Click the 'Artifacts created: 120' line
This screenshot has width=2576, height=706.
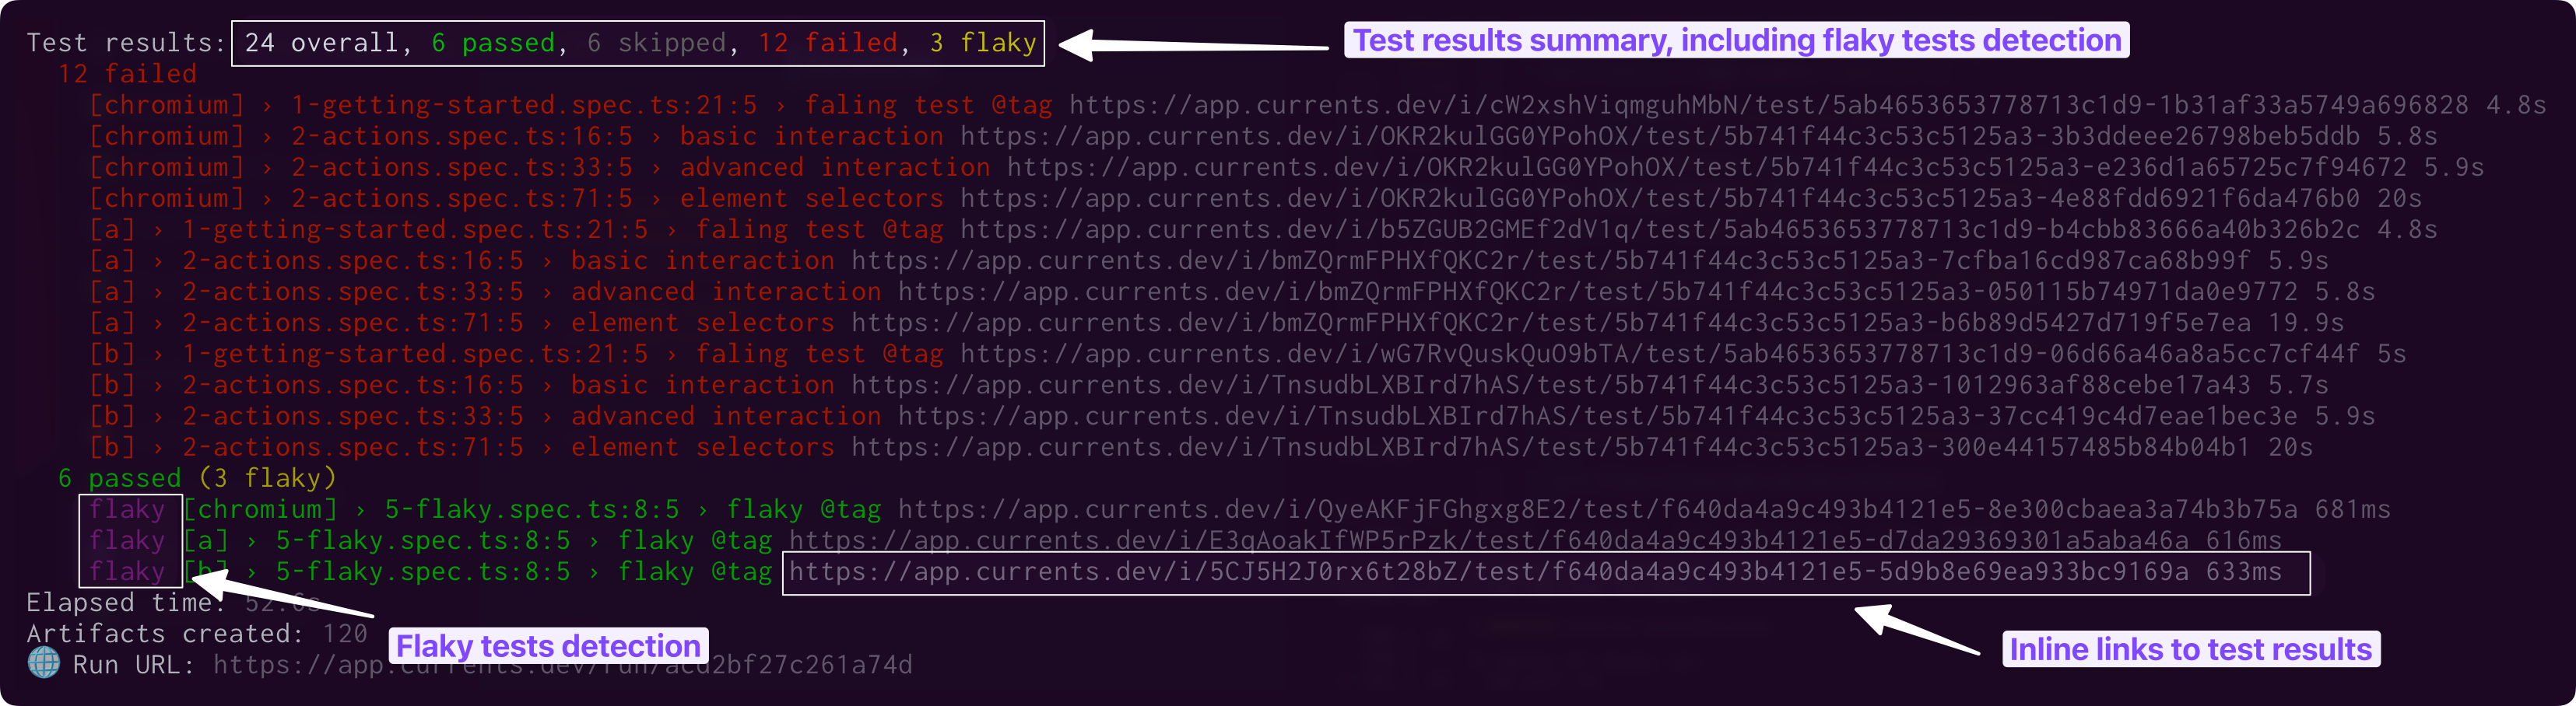(x=196, y=634)
